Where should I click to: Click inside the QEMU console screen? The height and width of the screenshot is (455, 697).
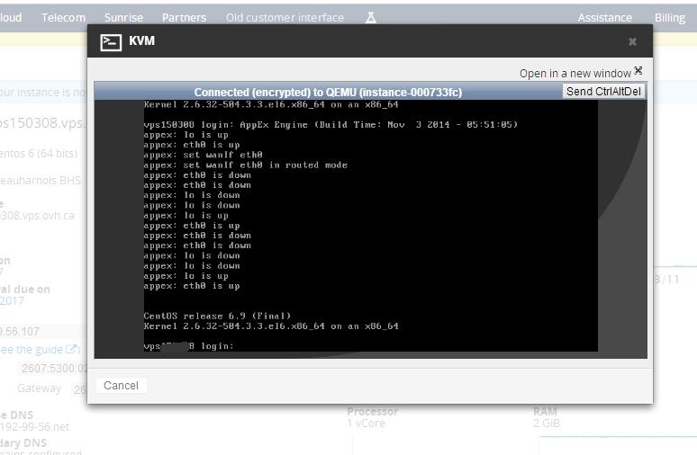point(371,226)
